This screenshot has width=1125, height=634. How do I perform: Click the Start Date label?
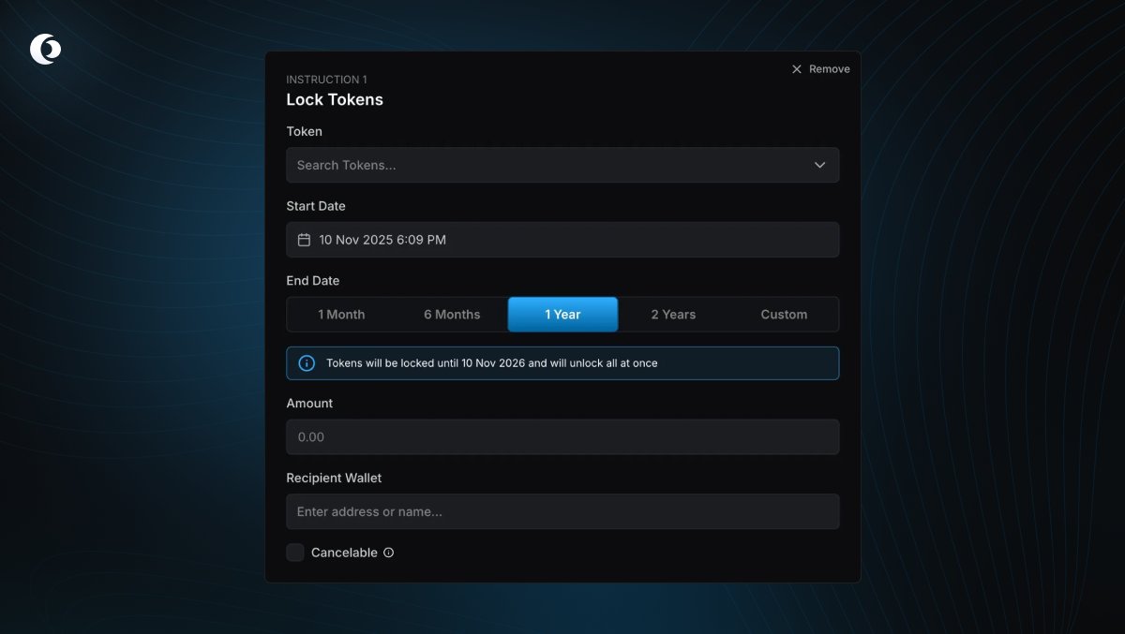(316, 206)
